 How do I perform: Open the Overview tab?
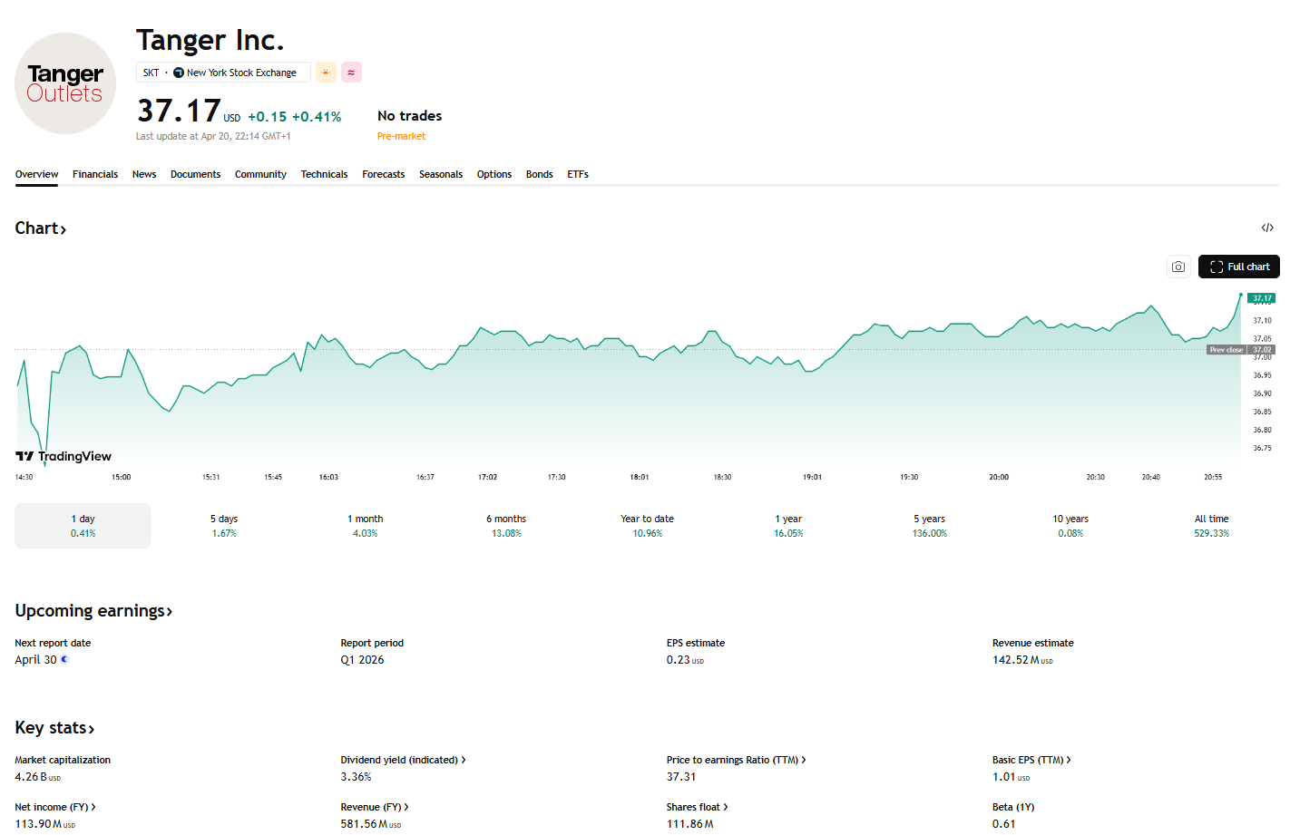36,174
